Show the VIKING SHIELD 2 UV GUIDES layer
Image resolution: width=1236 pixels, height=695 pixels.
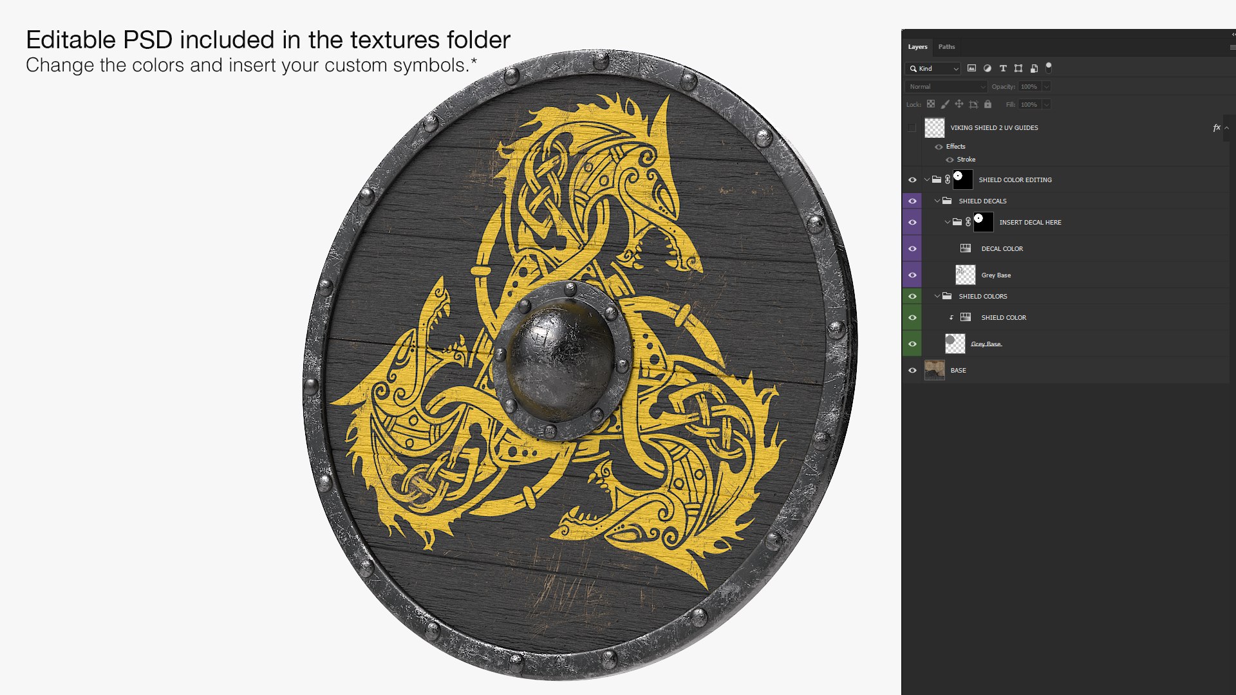[x=912, y=127]
